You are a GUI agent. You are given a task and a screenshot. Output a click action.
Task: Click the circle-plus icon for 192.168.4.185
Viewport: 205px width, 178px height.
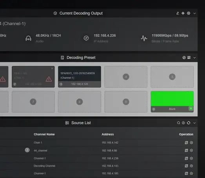191,173
